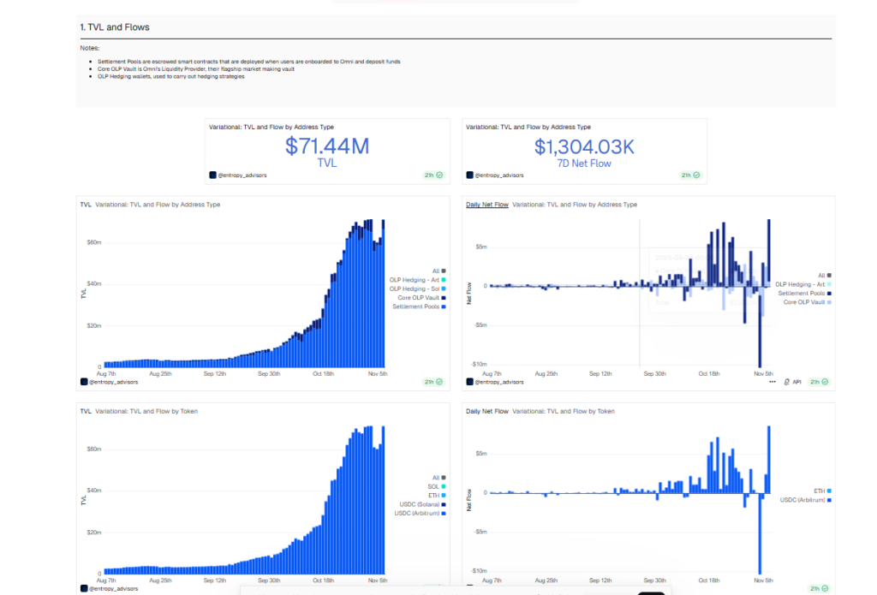Click entropy_advisors avatar under TVL by Address Type chart

(84, 382)
